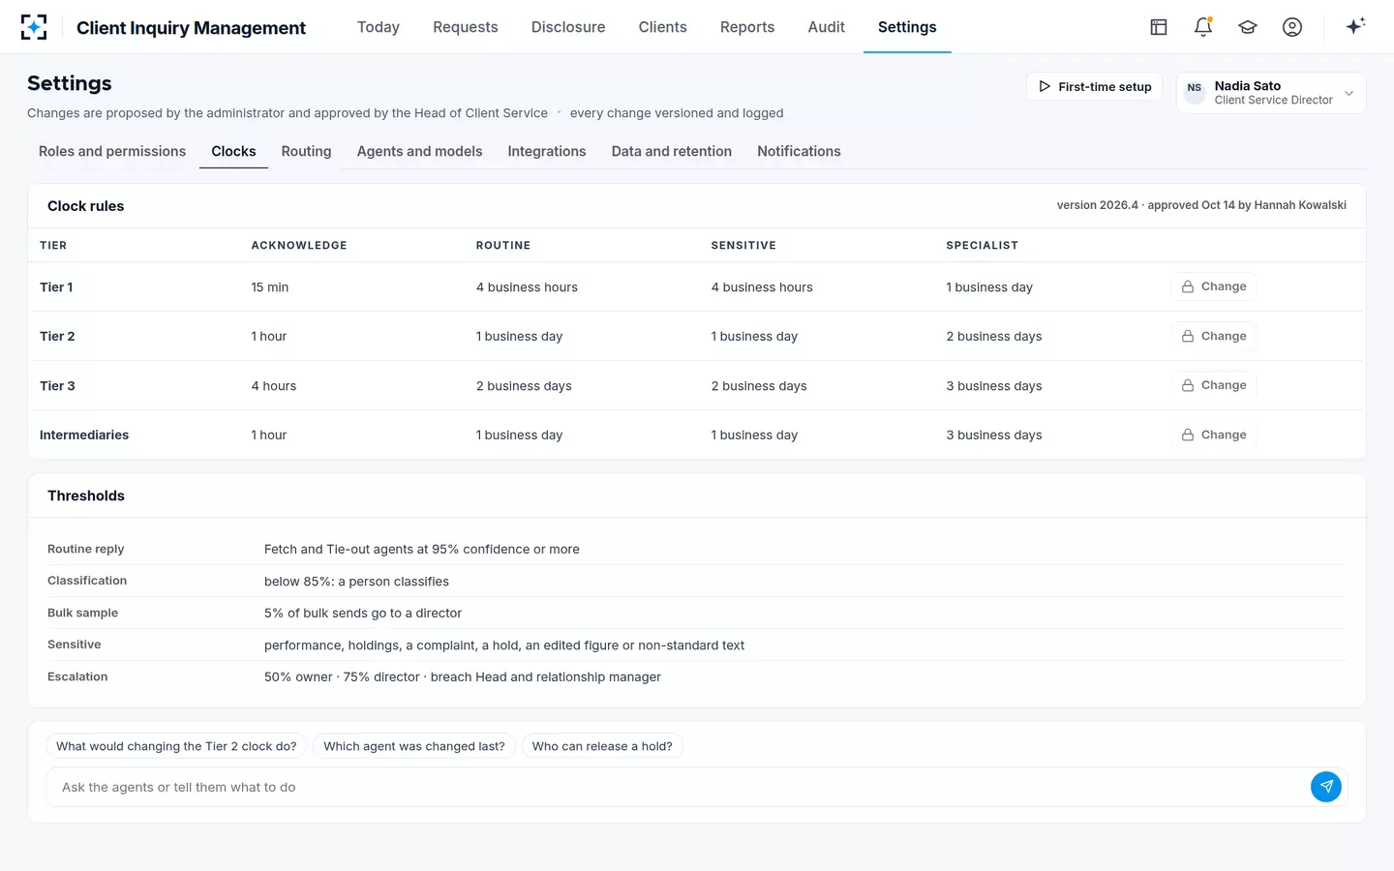
Task: Switch to Data and retention tab
Action: (672, 151)
